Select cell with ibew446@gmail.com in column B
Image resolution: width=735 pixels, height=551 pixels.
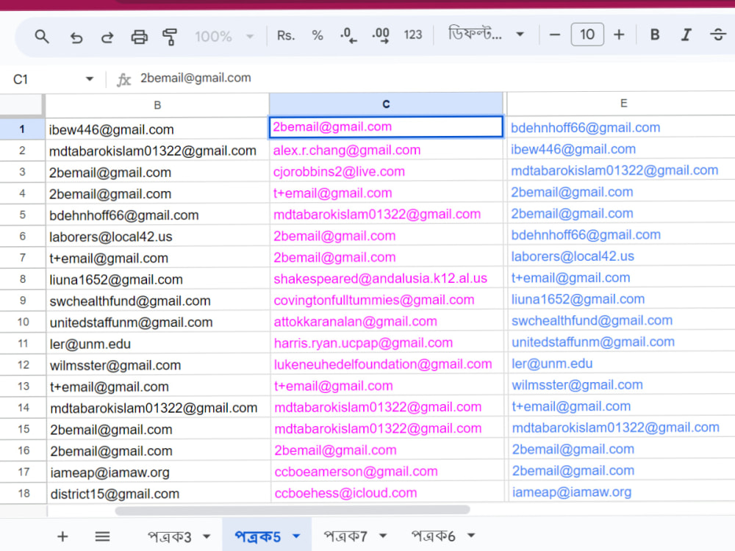pos(157,129)
